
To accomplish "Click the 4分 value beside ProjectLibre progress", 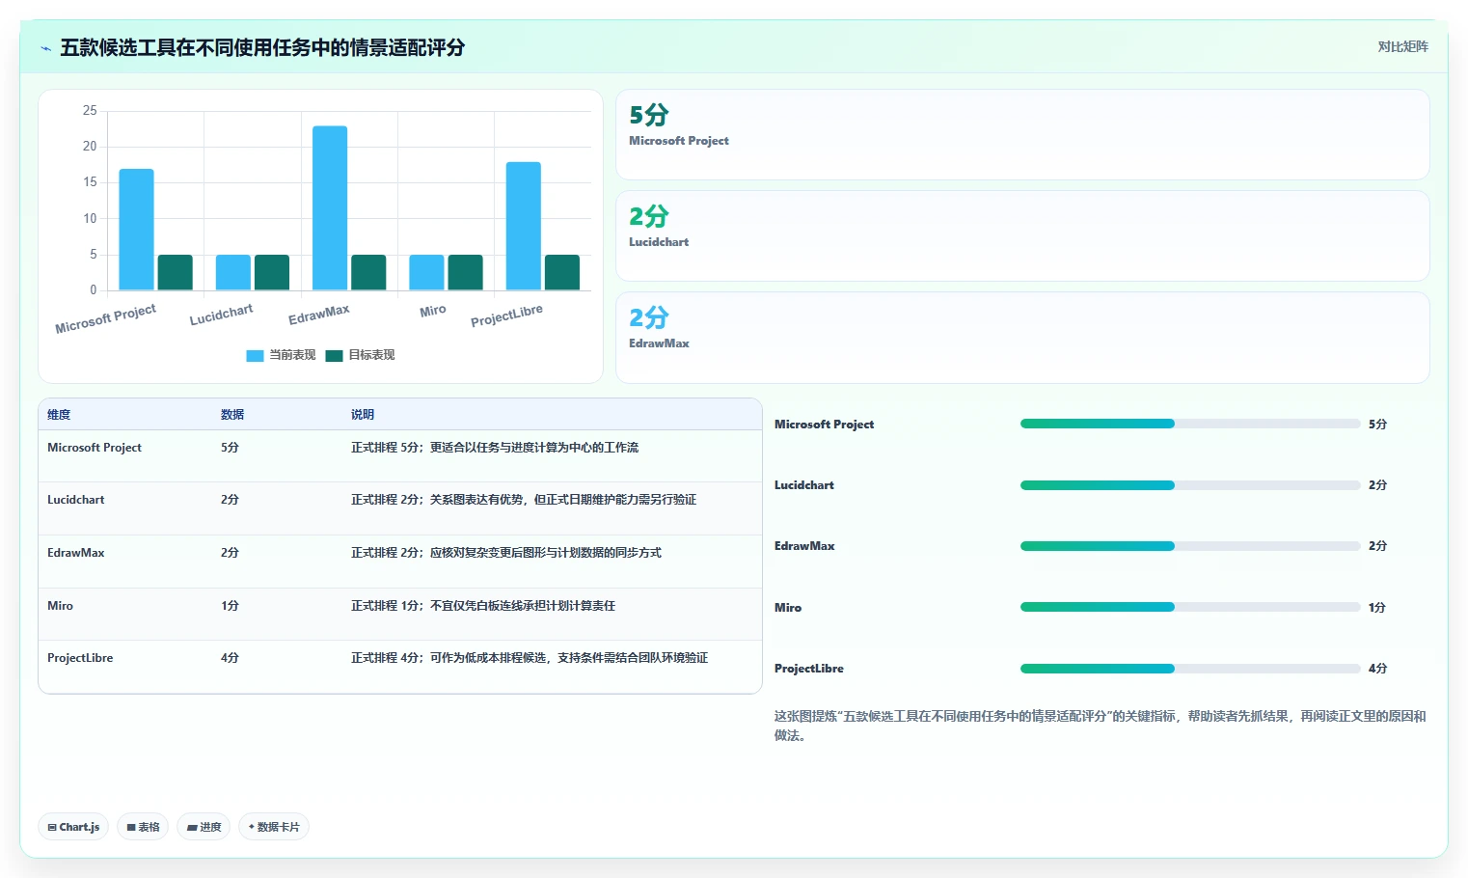I will click(x=1377, y=669).
